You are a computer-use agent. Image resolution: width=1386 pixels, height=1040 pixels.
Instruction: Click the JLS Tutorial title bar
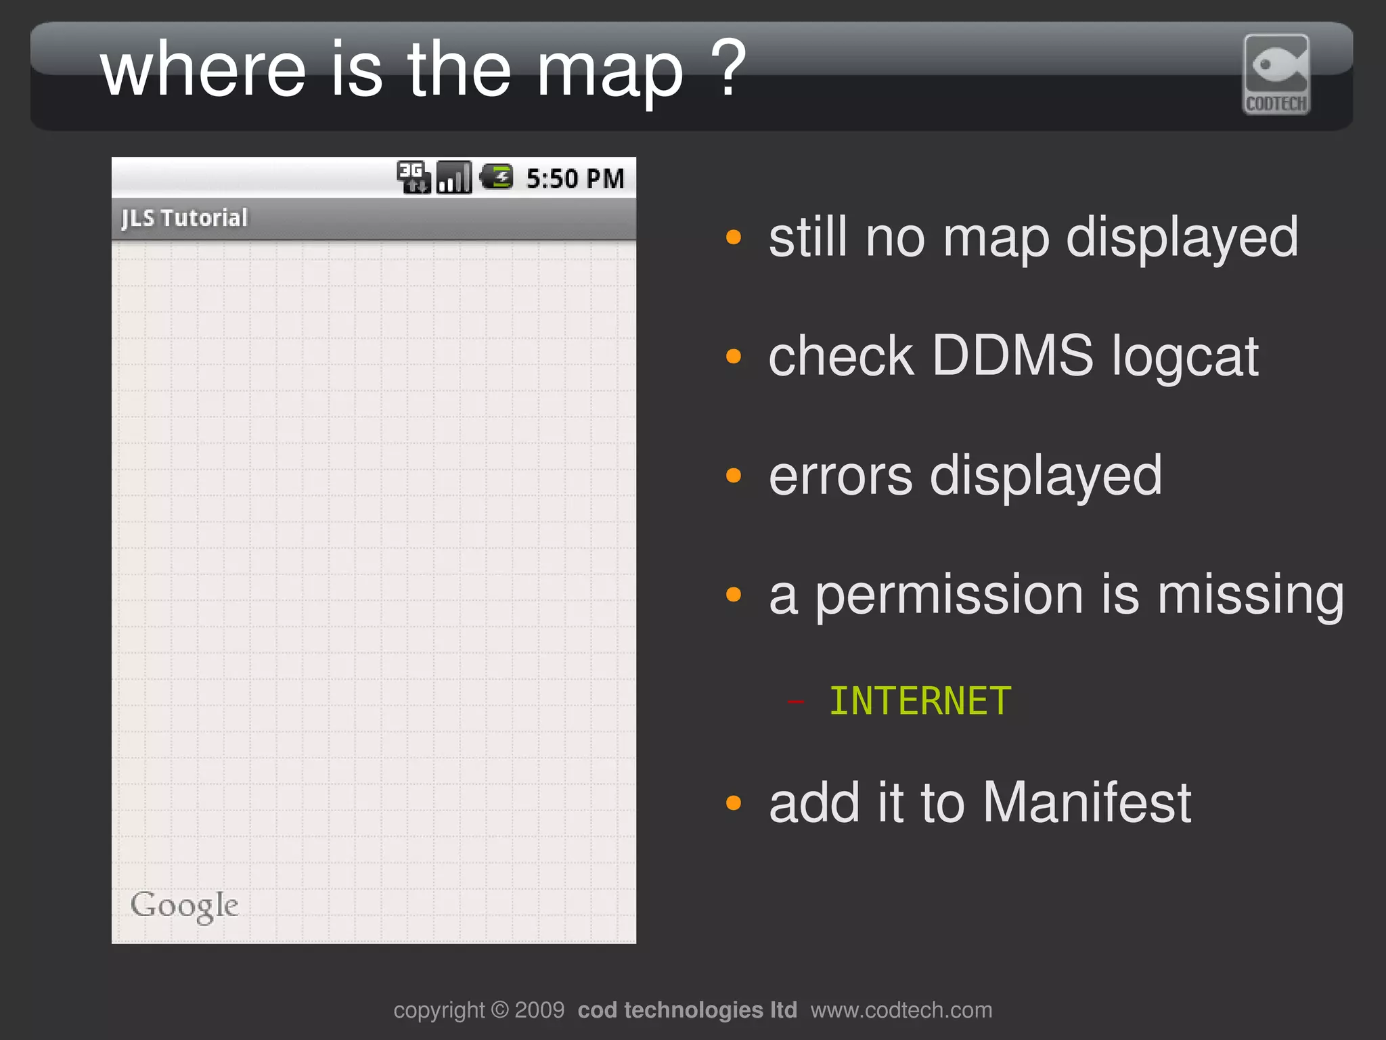coord(374,219)
